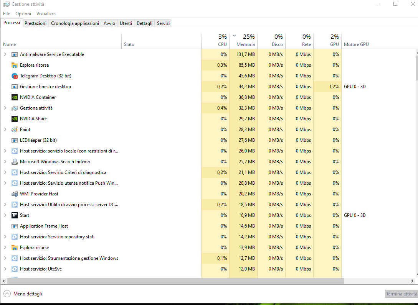Sort by the Memoria column header

tap(243, 41)
